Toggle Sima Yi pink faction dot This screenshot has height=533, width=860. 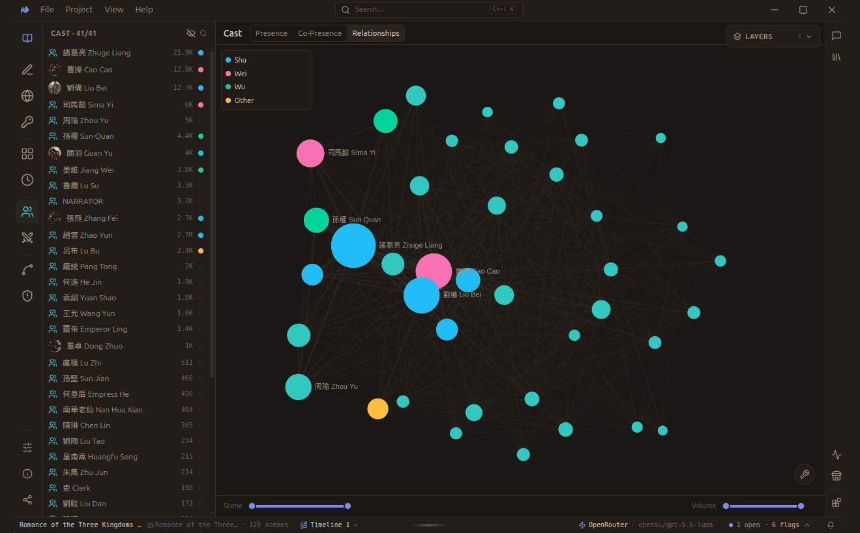[x=201, y=105]
